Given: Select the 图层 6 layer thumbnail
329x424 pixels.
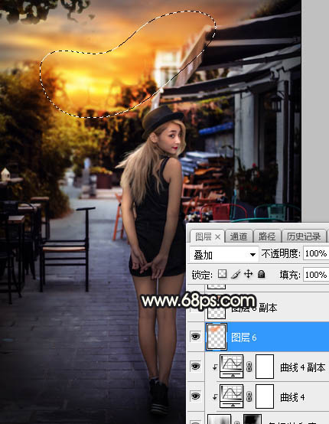Looking at the screenshot, I should (217, 337).
